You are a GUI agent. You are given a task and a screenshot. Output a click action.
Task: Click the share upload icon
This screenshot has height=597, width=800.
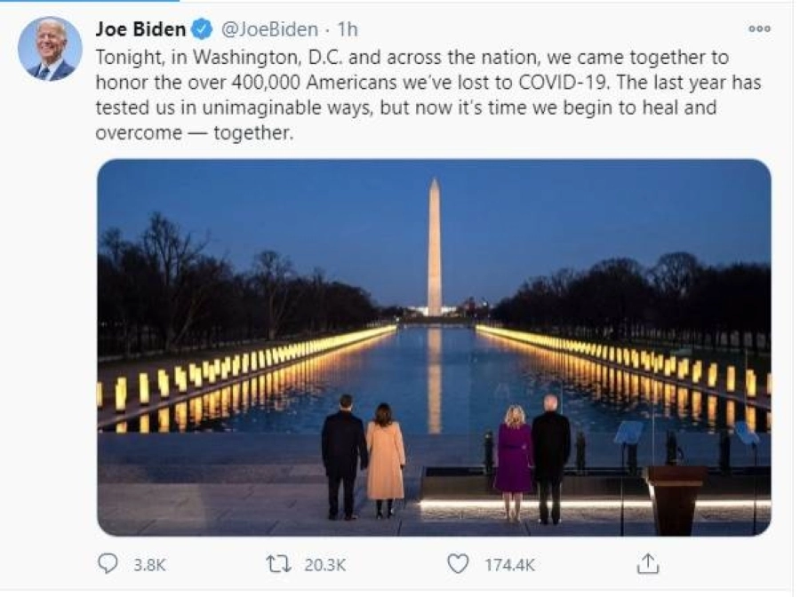[x=649, y=563]
